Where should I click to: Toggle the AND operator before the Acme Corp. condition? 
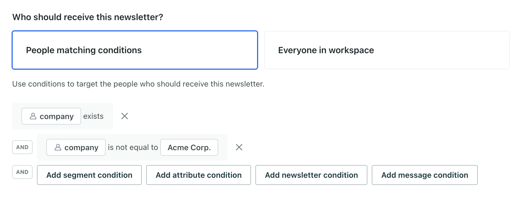tap(22, 147)
